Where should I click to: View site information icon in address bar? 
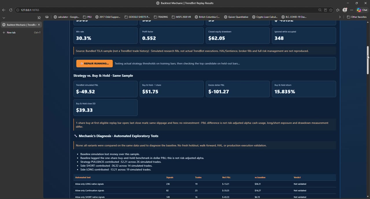[18, 10]
